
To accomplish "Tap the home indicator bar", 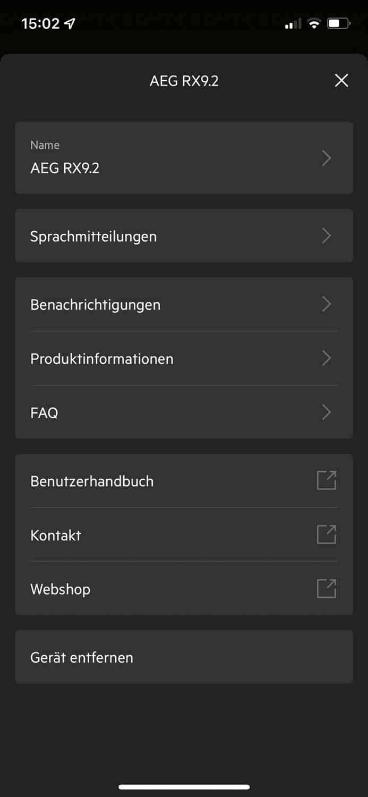I will coord(184,787).
